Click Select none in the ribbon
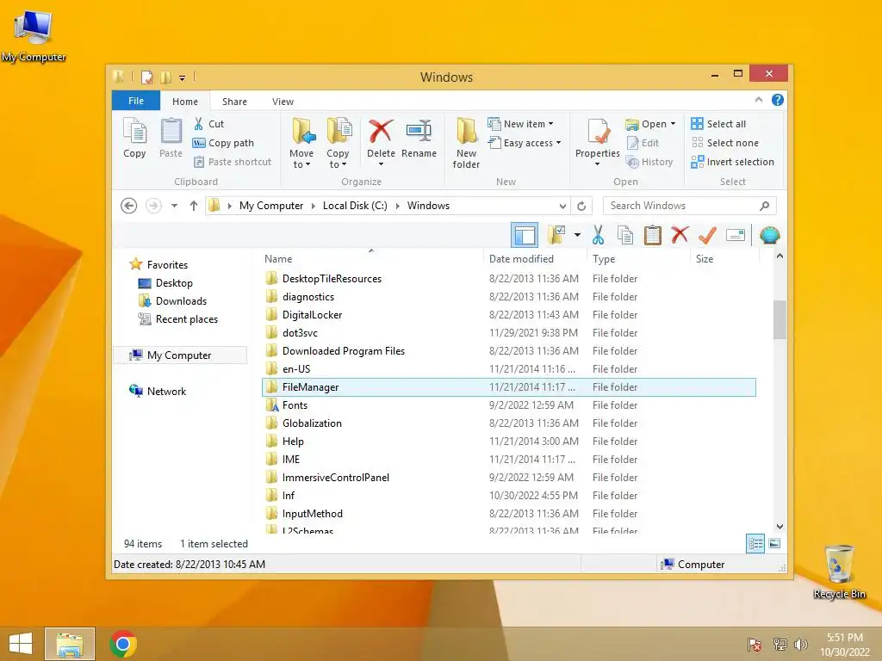 pos(725,143)
